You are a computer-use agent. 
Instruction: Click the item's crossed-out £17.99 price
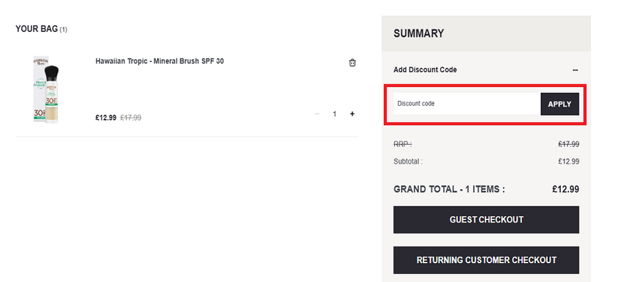130,118
